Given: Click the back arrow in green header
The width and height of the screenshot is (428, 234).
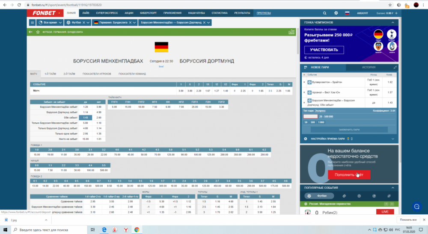Looking at the screenshot, I should point(30,32).
